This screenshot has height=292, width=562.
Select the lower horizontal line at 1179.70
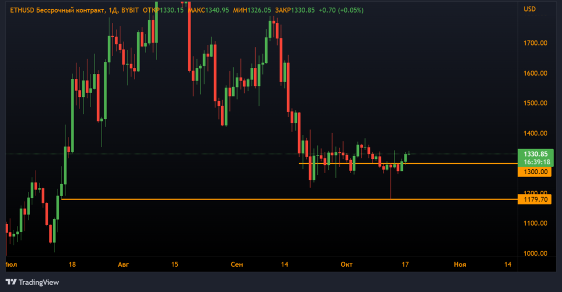[x=290, y=199]
